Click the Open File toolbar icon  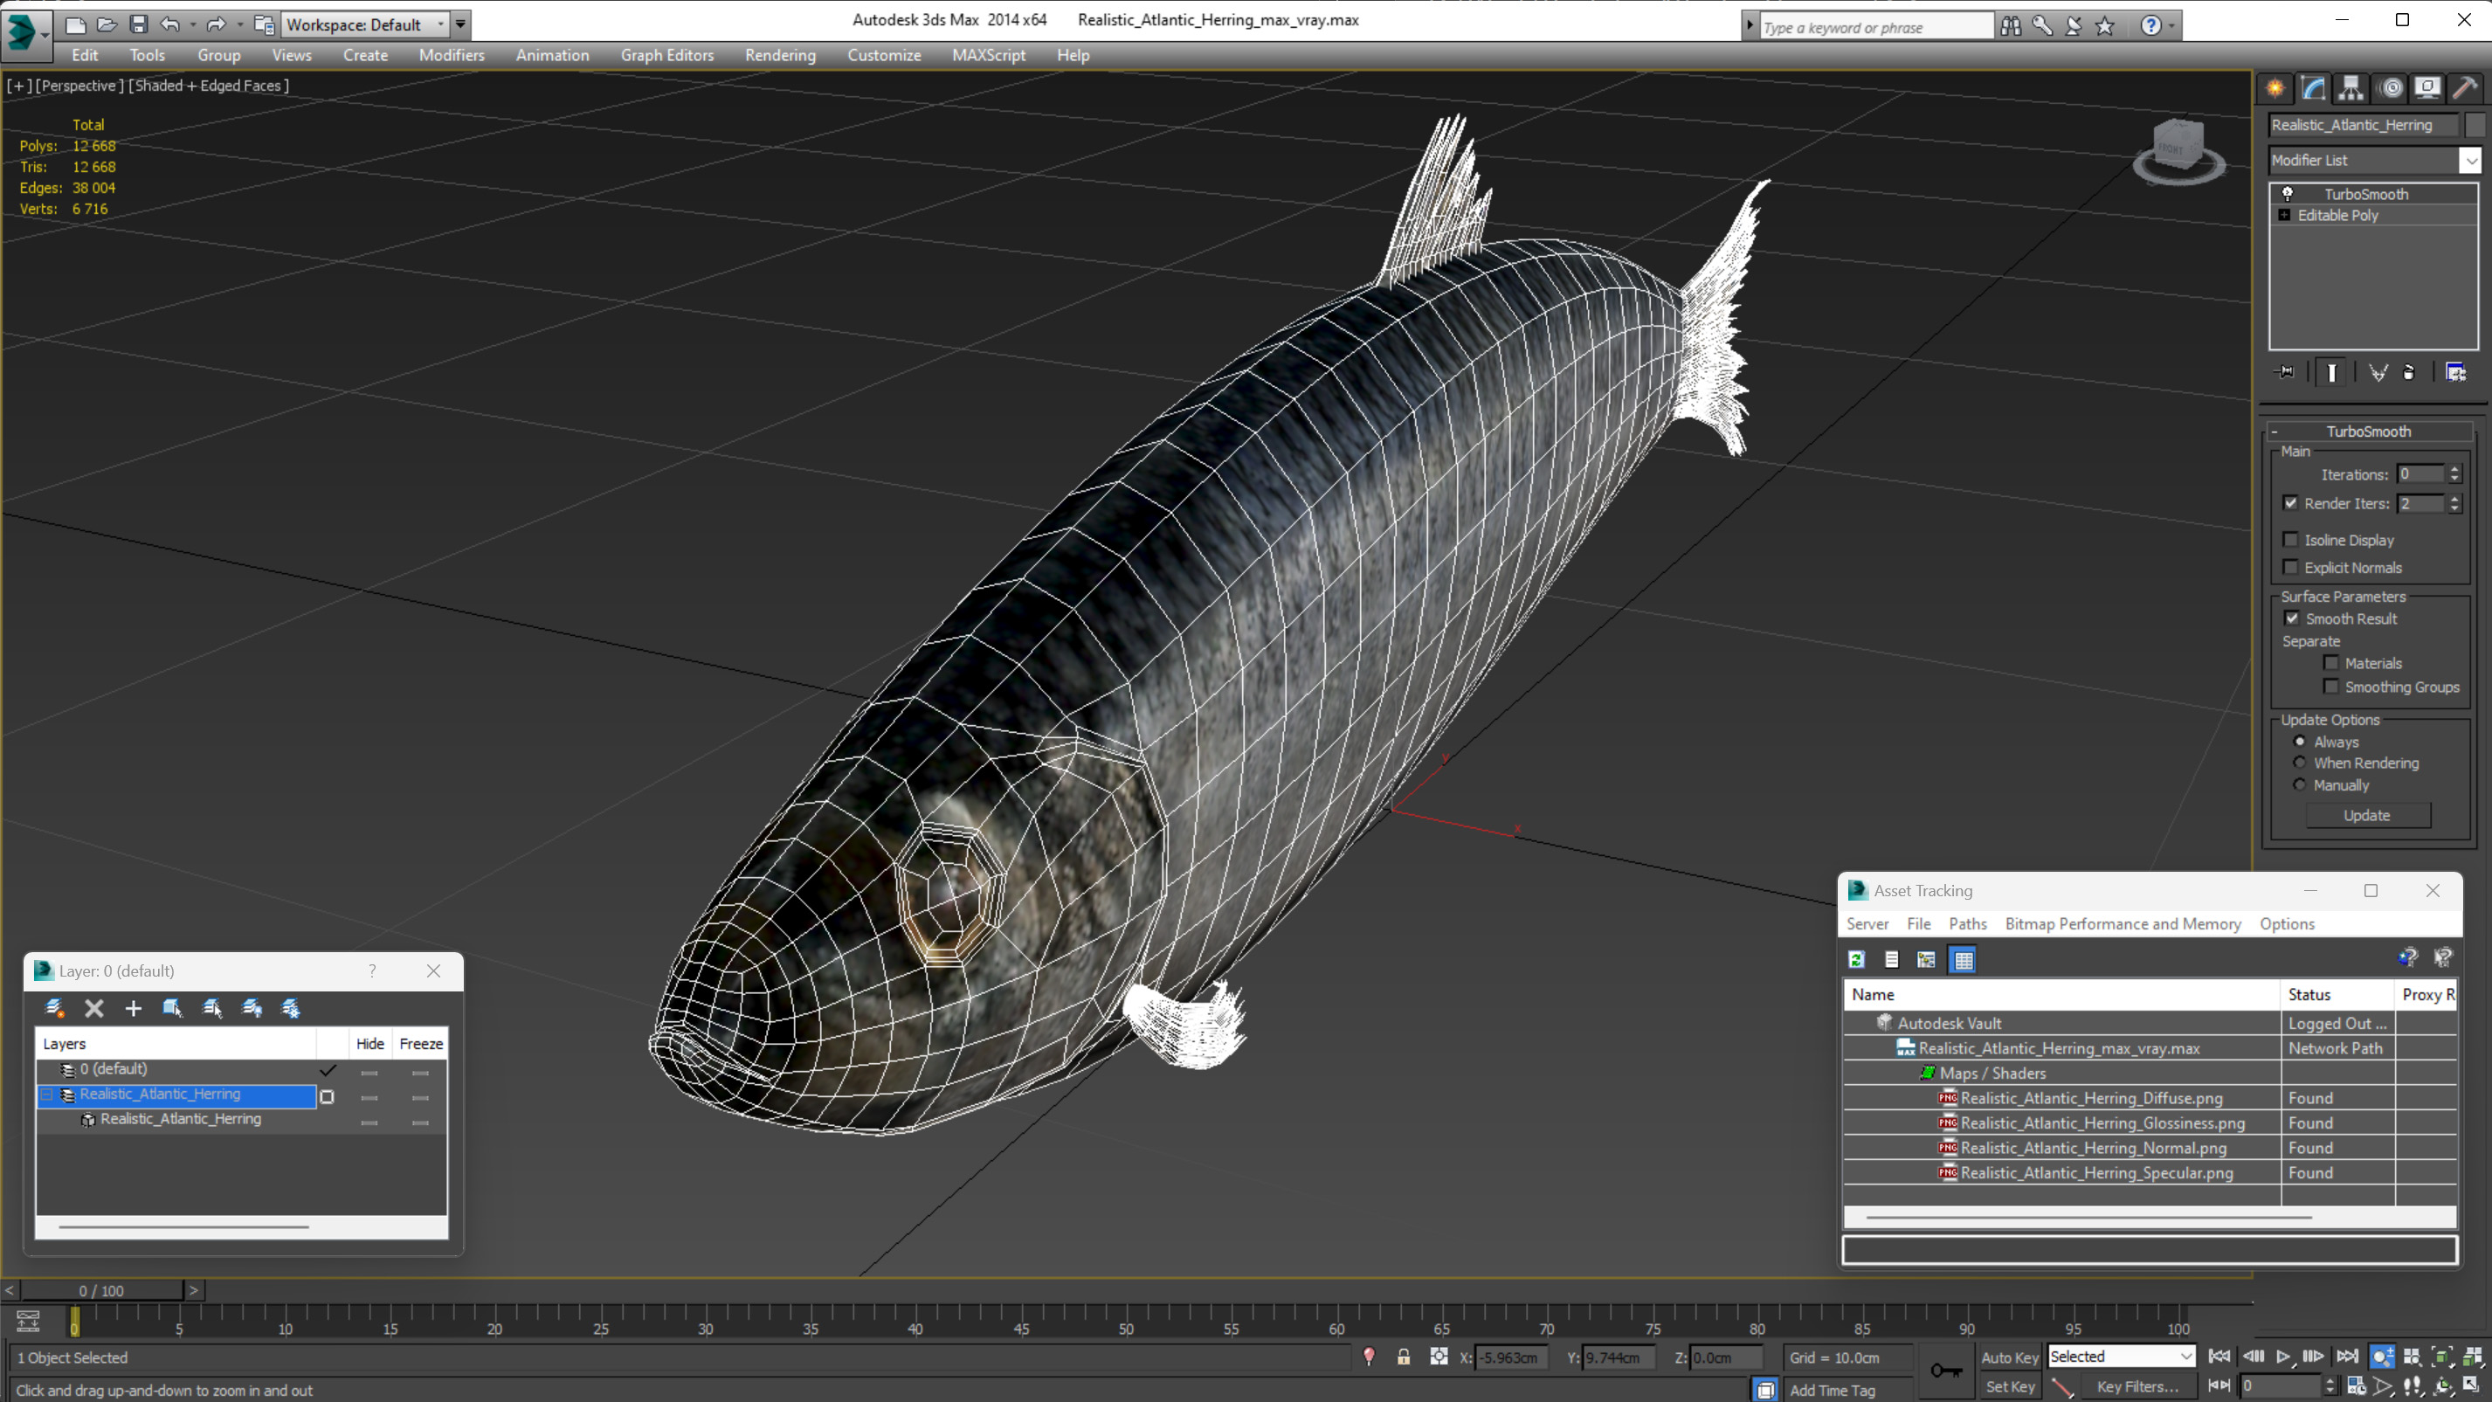tap(107, 24)
